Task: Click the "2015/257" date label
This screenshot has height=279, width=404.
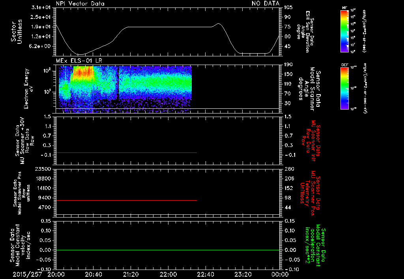Action: pyautogui.click(x=27, y=274)
